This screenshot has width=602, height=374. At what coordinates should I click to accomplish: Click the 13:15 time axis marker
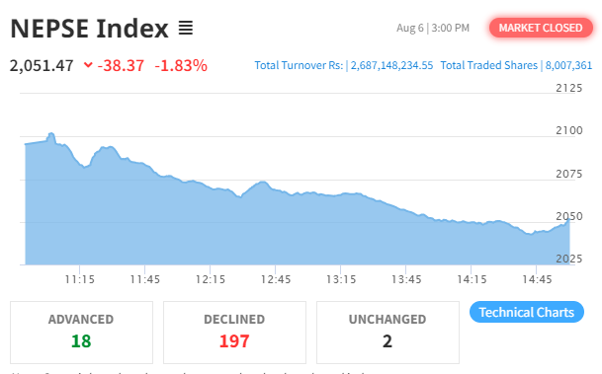coord(341,279)
